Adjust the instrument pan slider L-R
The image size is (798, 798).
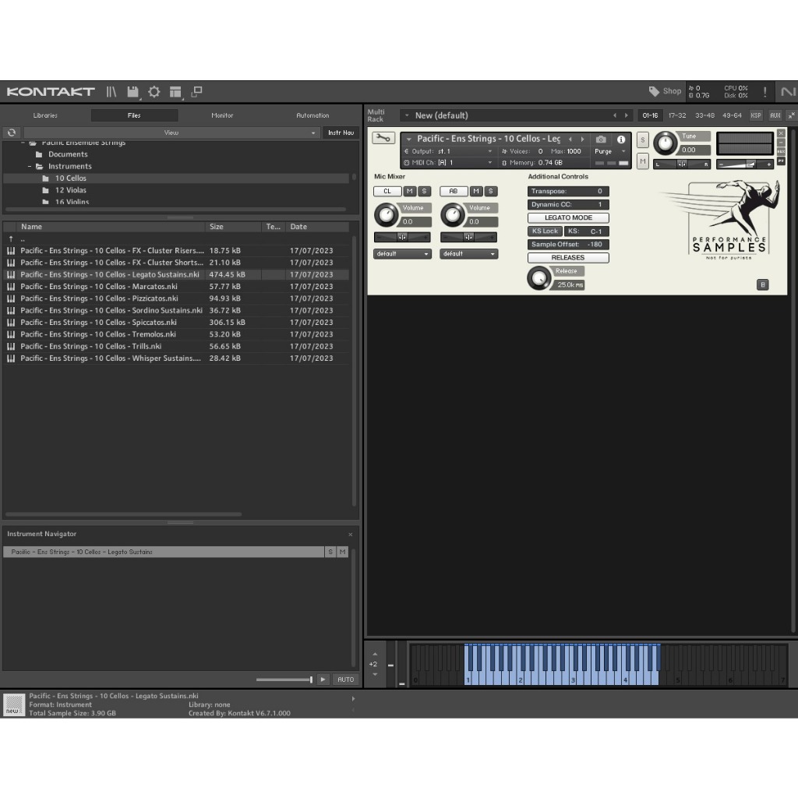[x=682, y=164]
